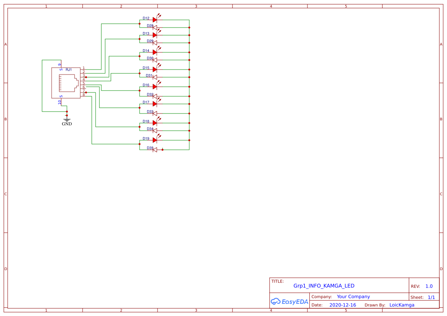Select the LED symbol D12
Image resolution: width=447 pixels, height=316 pixels.
(x=155, y=20)
